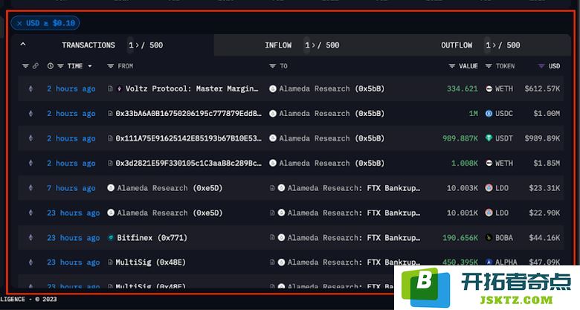Screen dimensions: 580x310
Task: Filter by the TO column
Action: pos(273,66)
